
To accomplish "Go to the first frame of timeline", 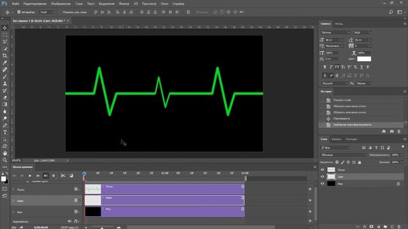I will [x=14, y=176].
